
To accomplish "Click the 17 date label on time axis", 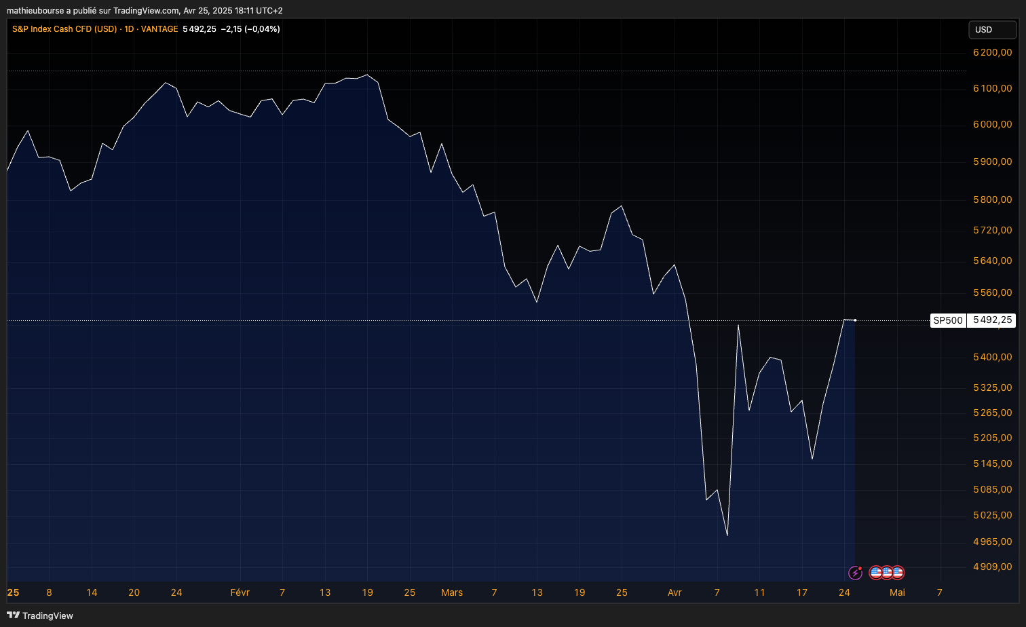I will (802, 592).
